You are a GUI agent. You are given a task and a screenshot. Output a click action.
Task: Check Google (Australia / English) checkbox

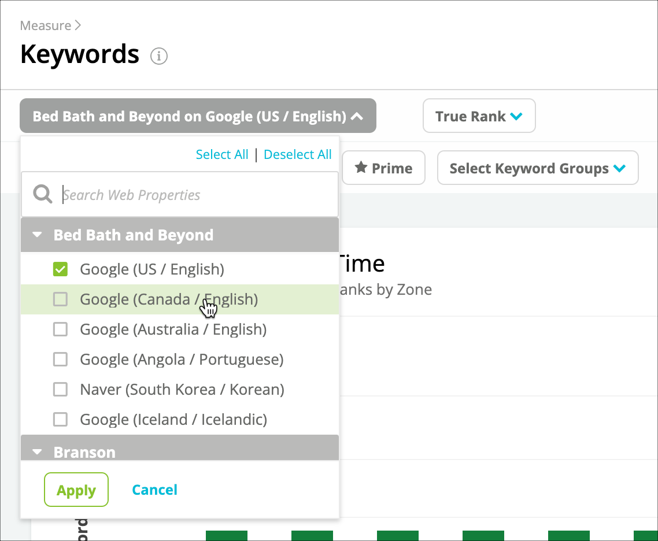[61, 329]
